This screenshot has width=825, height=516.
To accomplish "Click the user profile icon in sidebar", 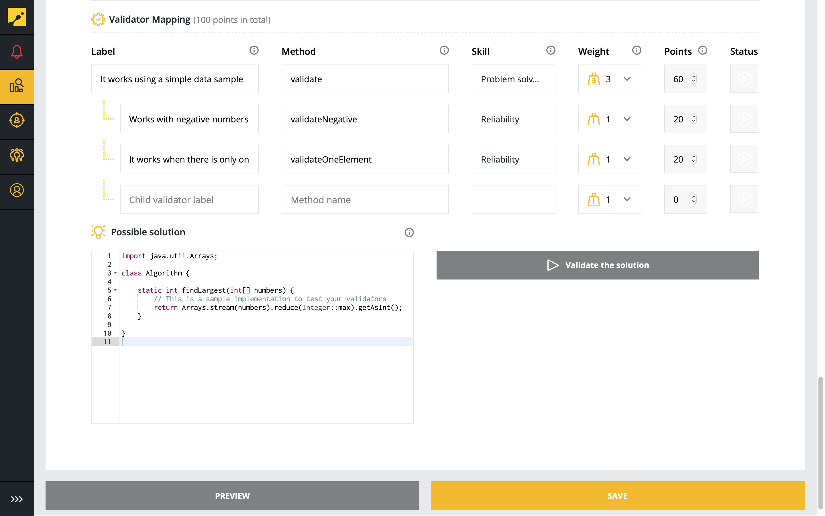I will click(17, 190).
